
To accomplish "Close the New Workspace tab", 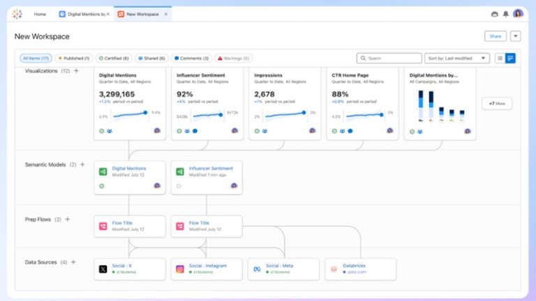I will [x=166, y=14].
